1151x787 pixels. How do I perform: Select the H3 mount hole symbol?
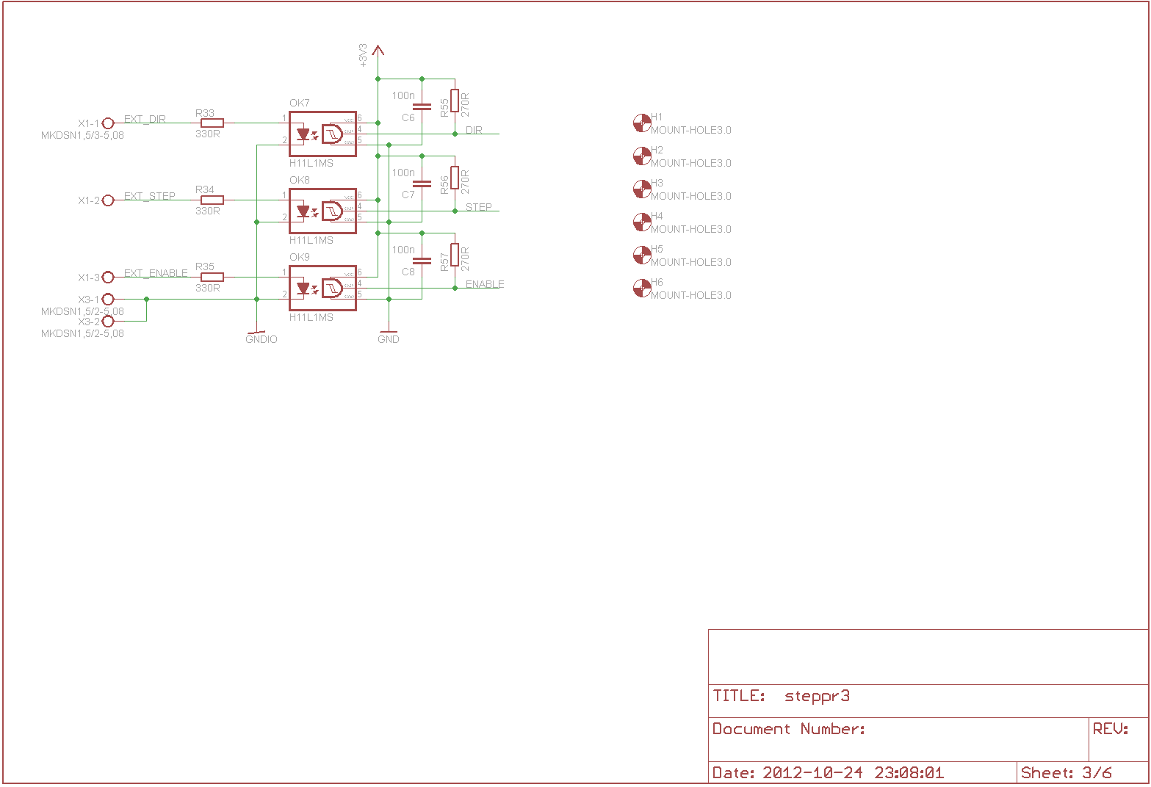pos(642,189)
